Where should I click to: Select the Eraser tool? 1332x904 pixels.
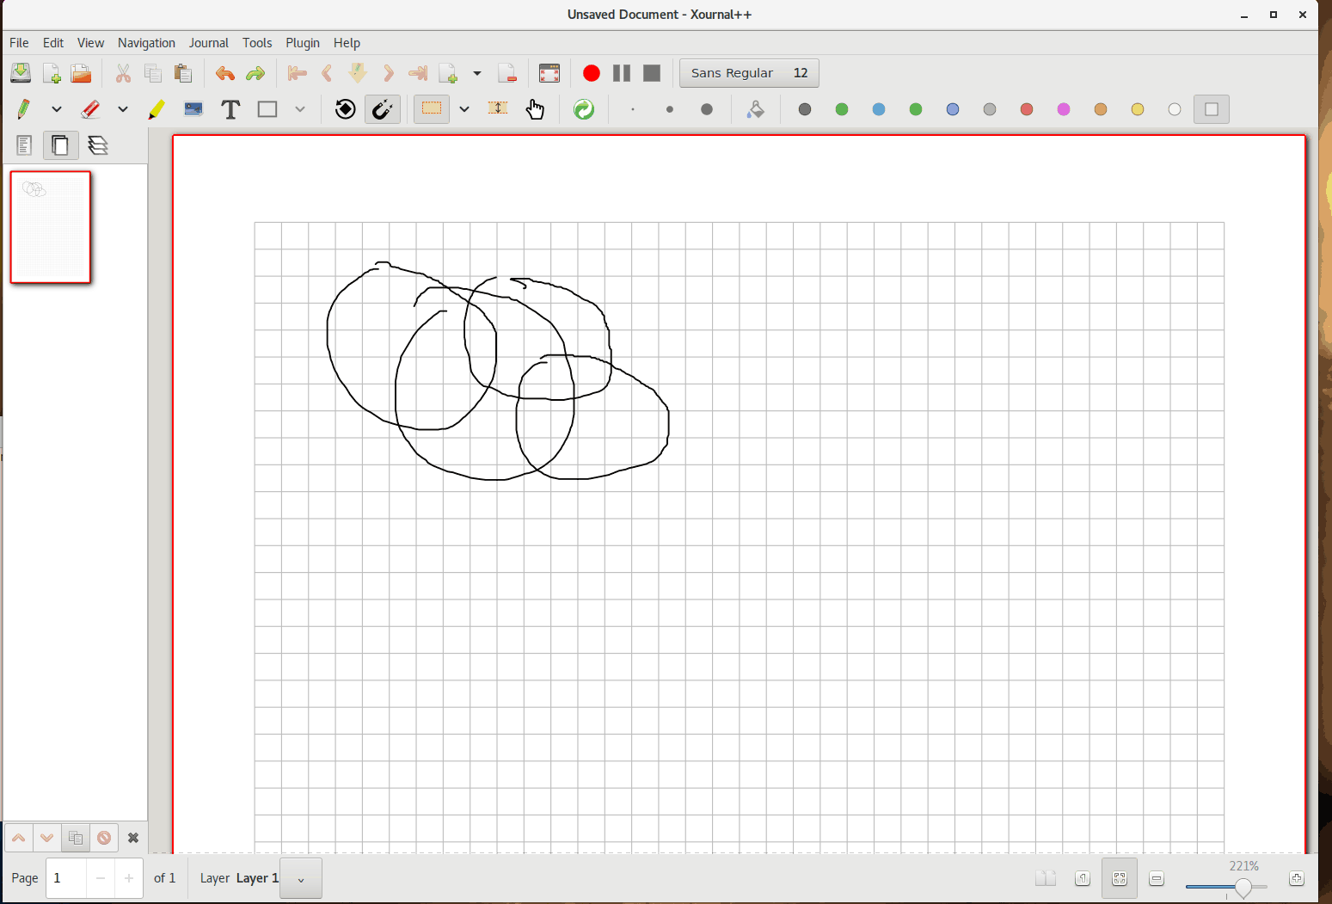coord(89,109)
